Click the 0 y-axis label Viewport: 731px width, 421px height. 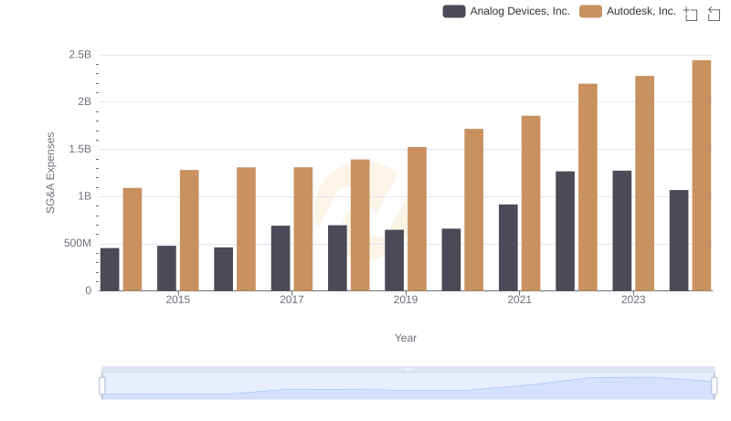(x=88, y=290)
